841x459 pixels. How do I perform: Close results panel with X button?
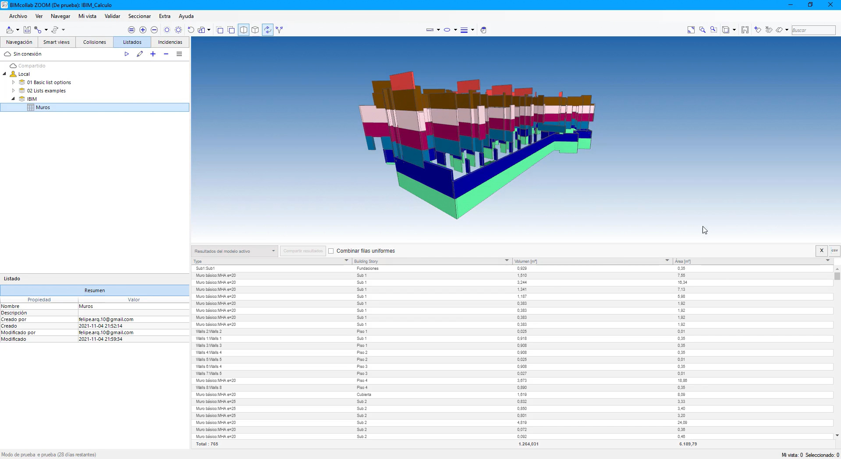[x=822, y=251]
